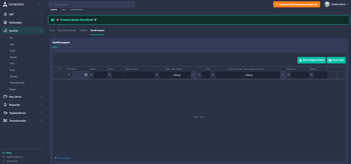Select Otel in the Acente submenu
This screenshot has width=351, height=164.
coord(12,44)
